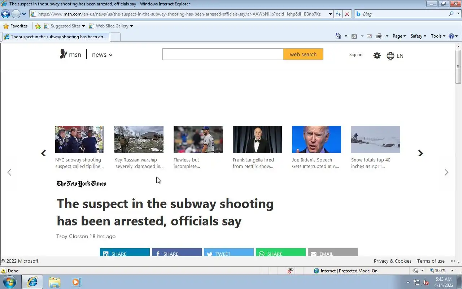This screenshot has width=462, height=289.
Task: Share article on Facebook
Action: (x=177, y=252)
